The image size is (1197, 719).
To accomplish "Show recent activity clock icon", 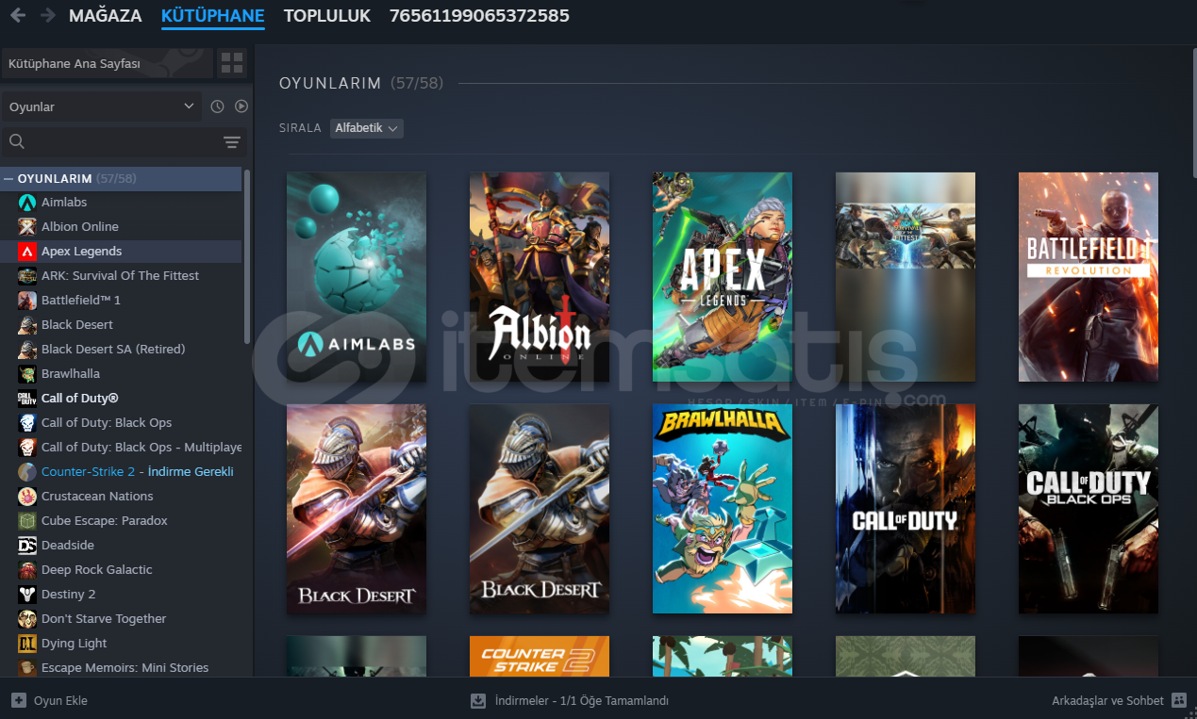I will [x=217, y=106].
